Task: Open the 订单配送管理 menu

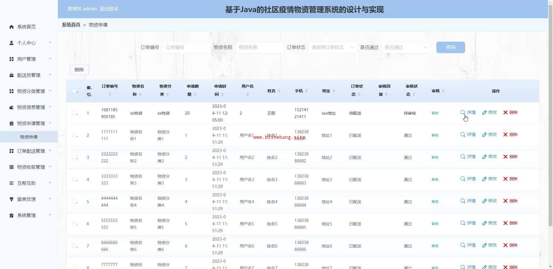Action: [30, 151]
